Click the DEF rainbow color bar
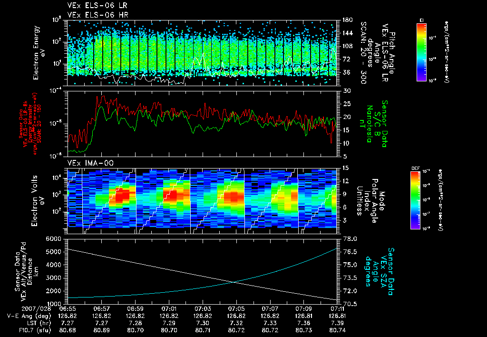This screenshot has width=487, height=337. pyautogui.click(x=416, y=200)
